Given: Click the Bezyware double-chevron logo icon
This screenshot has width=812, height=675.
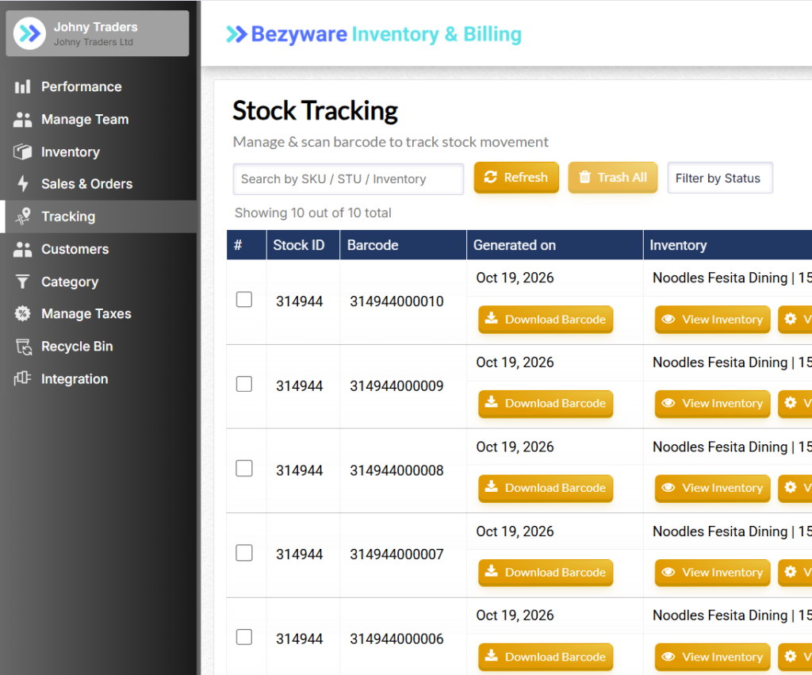Looking at the screenshot, I should coord(236,34).
